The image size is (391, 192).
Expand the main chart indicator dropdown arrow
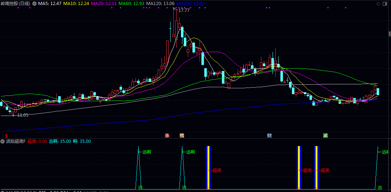[x=34, y=4]
